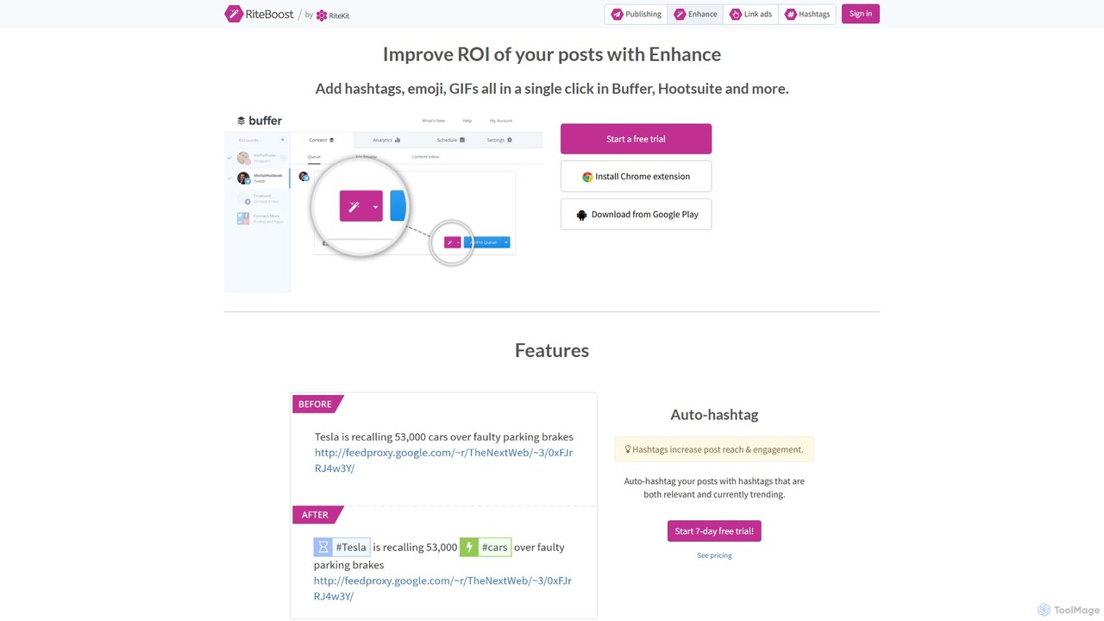Click the Features heading
1104x621 pixels.
(552, 350)
